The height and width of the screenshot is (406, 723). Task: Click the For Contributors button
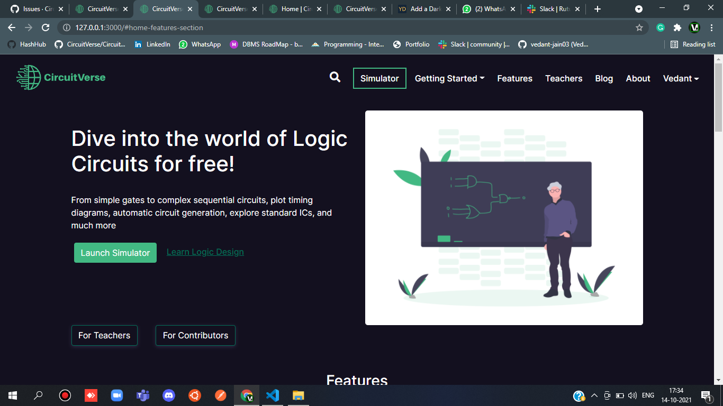coord(195,335)
